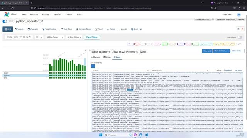Open the Grid view
Image resolution: width=247 pixels, height=138 pixels.
[8, 29]
